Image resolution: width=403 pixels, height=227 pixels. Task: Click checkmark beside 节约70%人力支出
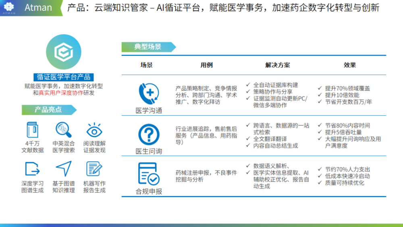click(x=320, y=169)
